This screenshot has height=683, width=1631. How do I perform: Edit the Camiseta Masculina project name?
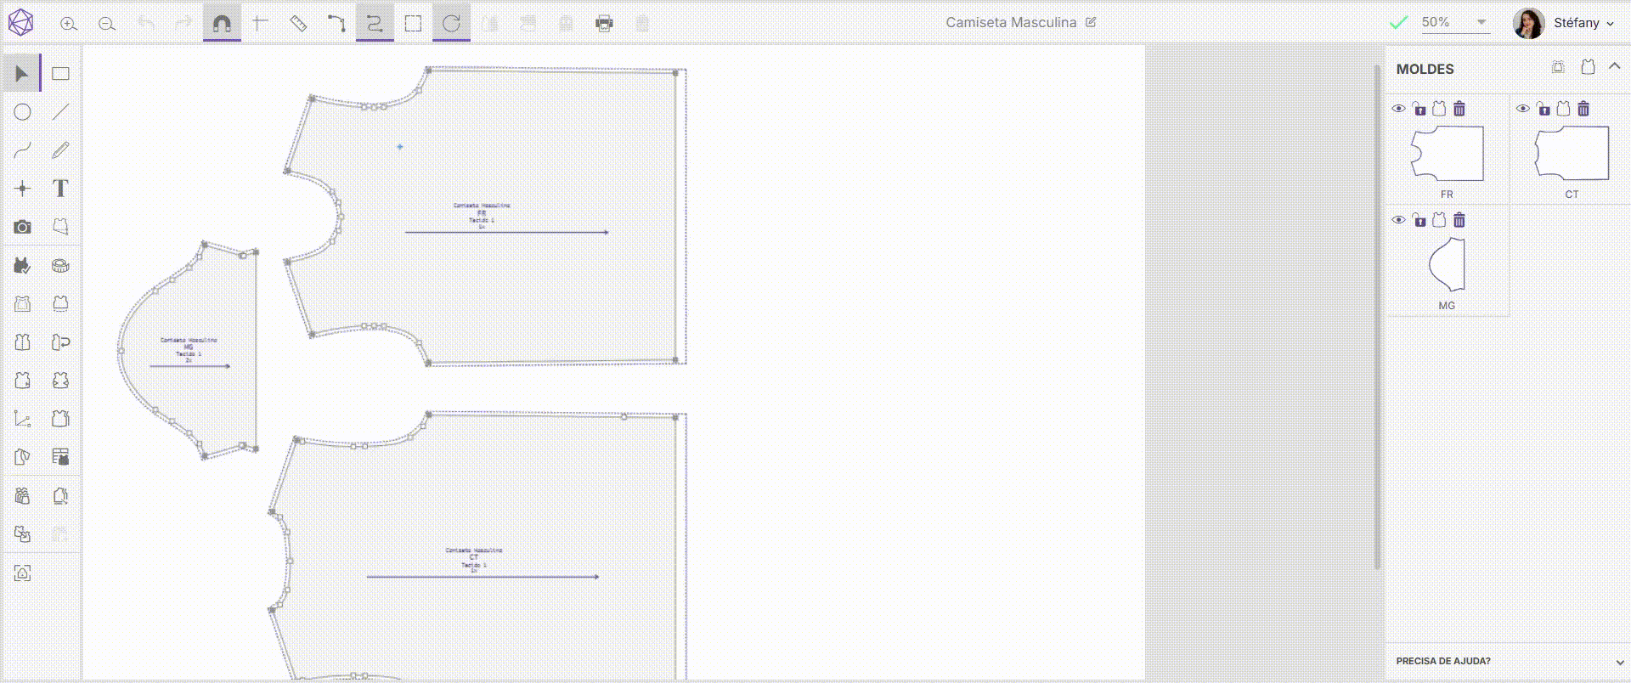[x=1091, y=22]
